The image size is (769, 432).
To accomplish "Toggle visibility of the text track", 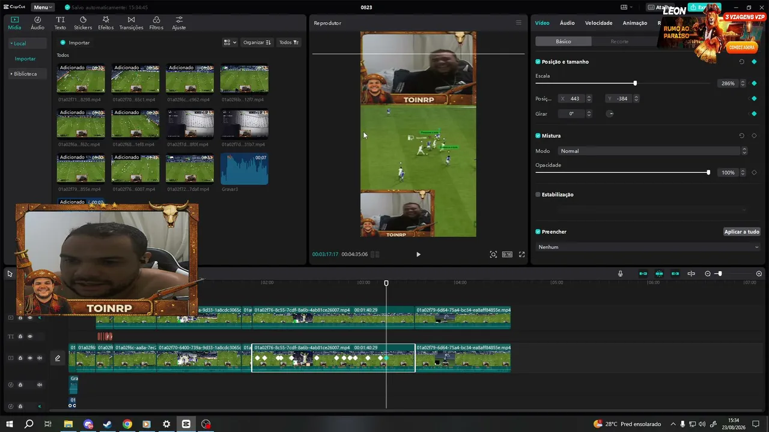I will tap(30, 337).
